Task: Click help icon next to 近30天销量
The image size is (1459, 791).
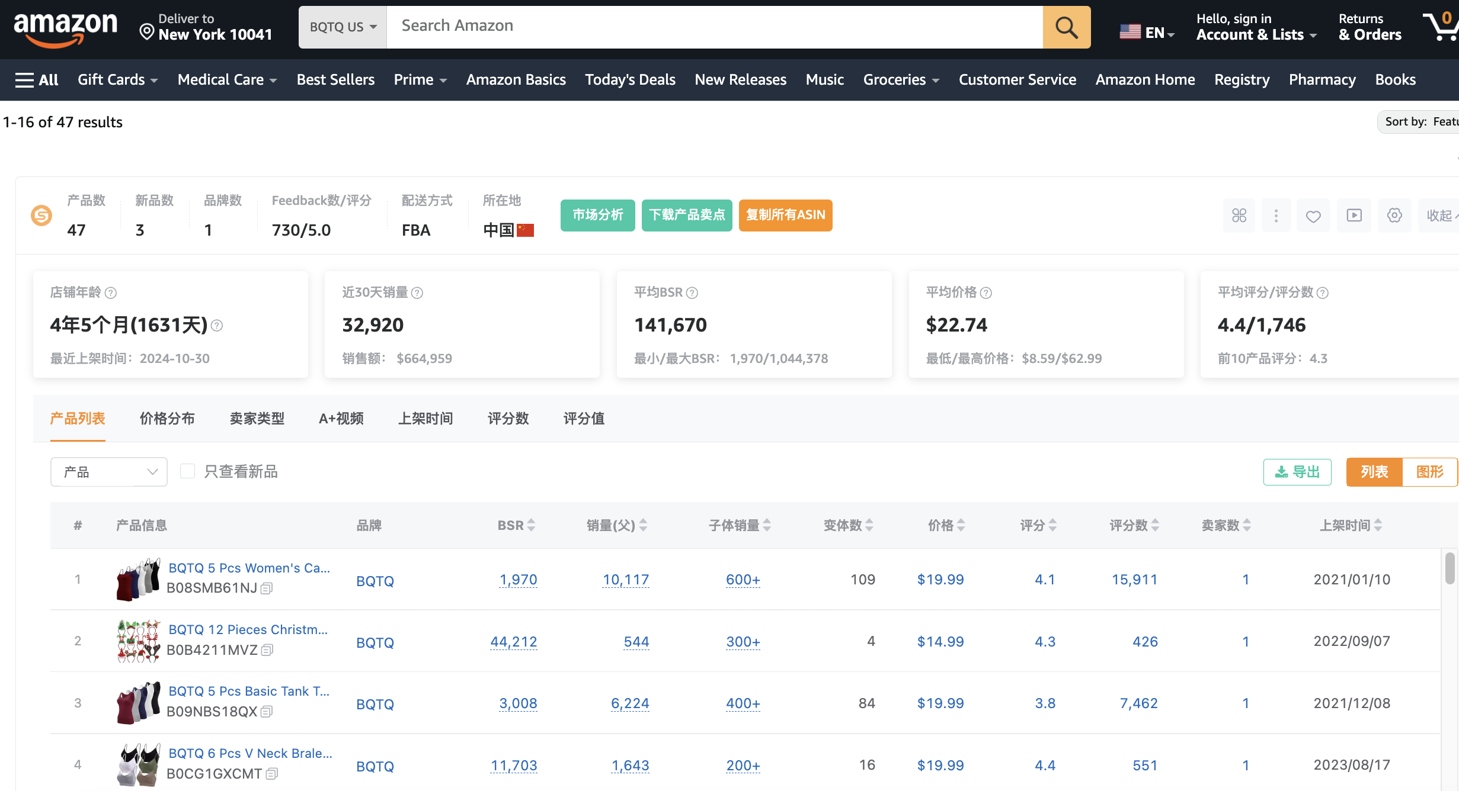Action: (x=417, y=293)
